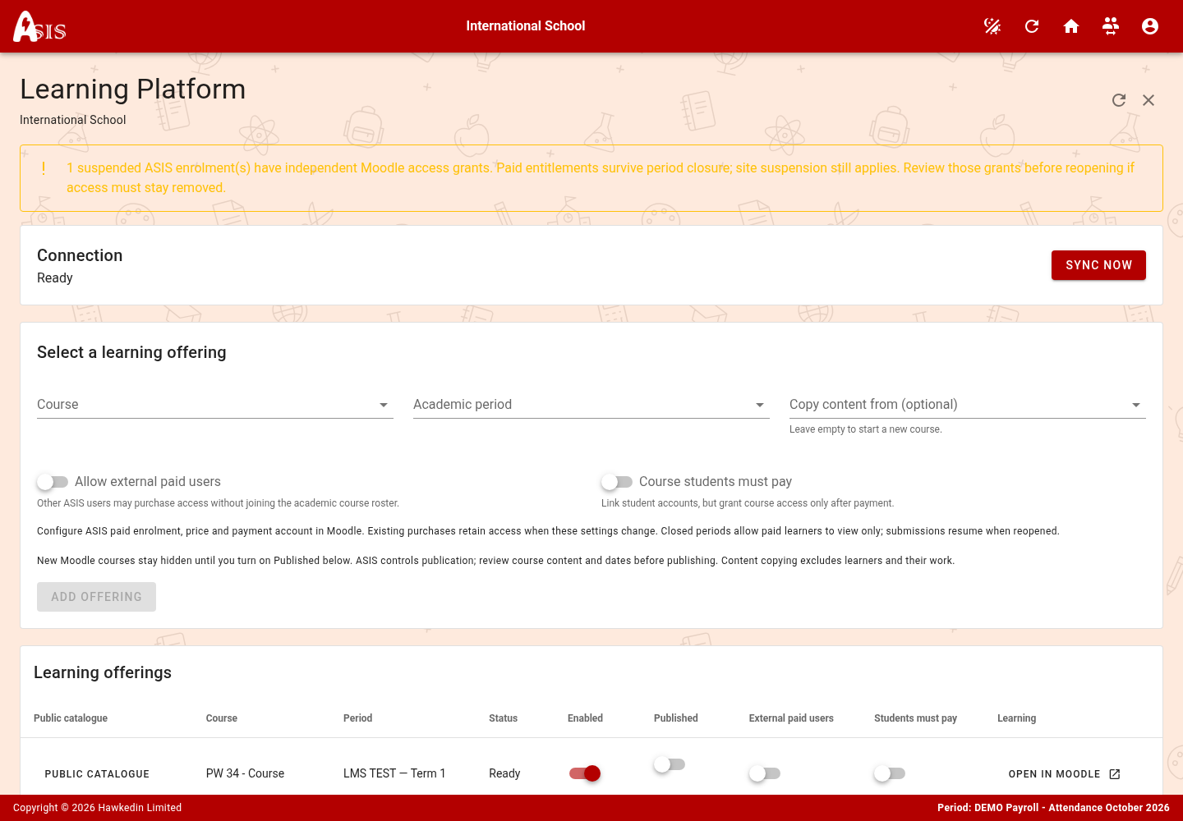Reload the Learning Platform panel
1183x821 pixels.
(x=1119, y=100)
